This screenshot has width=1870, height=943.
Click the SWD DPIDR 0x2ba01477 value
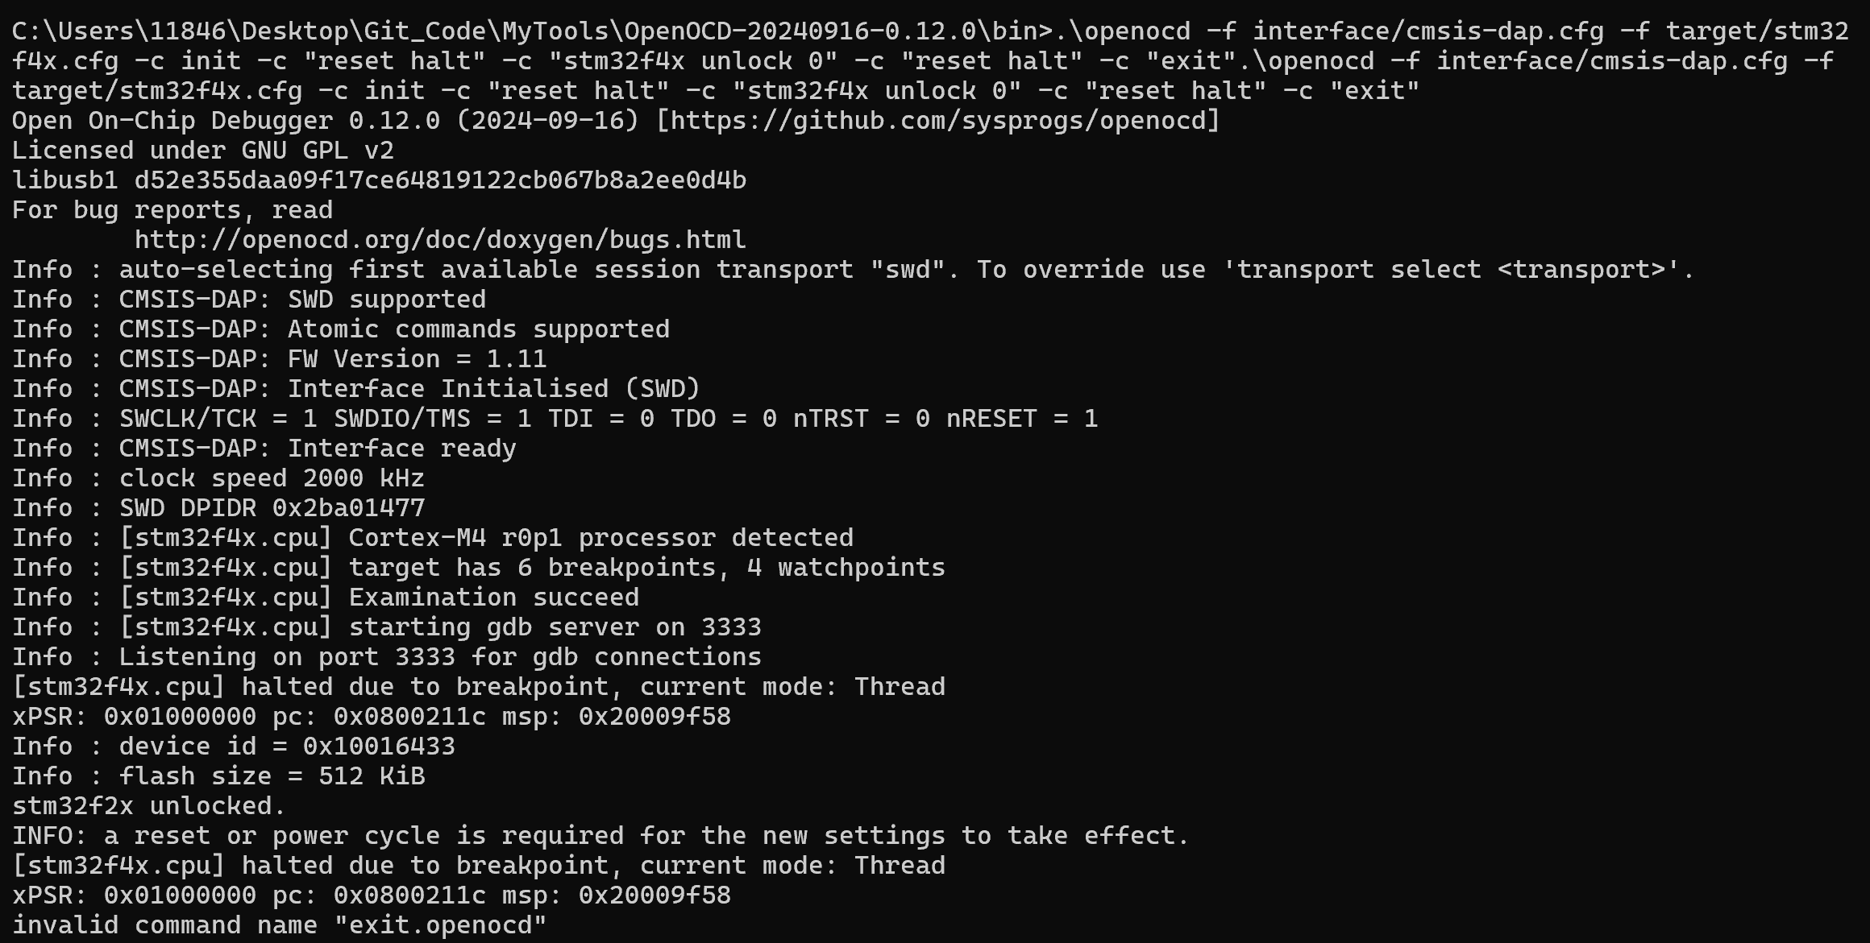click(349, 508)
